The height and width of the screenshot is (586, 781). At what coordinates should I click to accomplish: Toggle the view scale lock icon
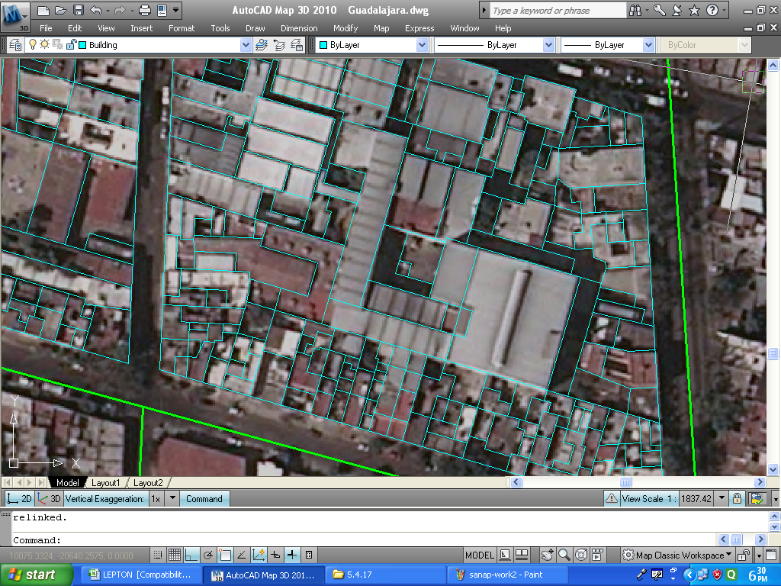click(737, 498)
